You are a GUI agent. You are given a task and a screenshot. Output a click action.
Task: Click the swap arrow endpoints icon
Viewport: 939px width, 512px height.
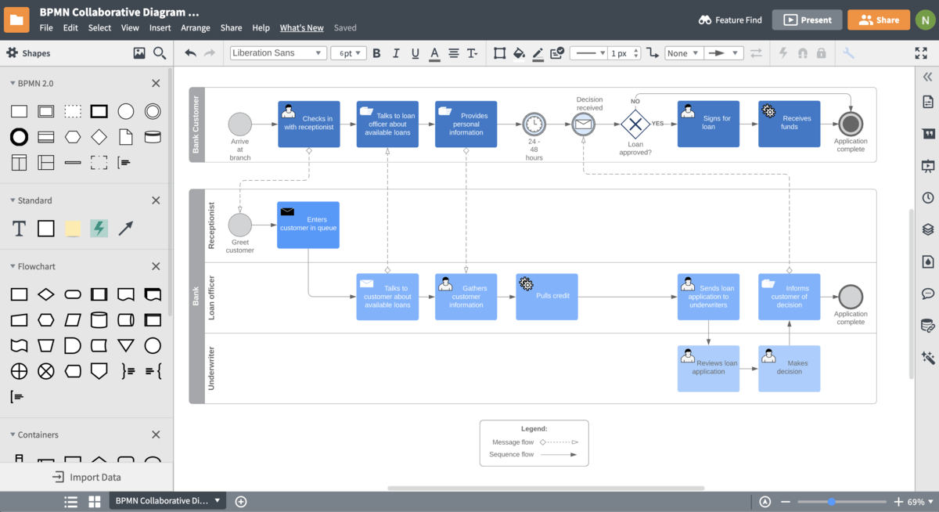tap(757, 53)
